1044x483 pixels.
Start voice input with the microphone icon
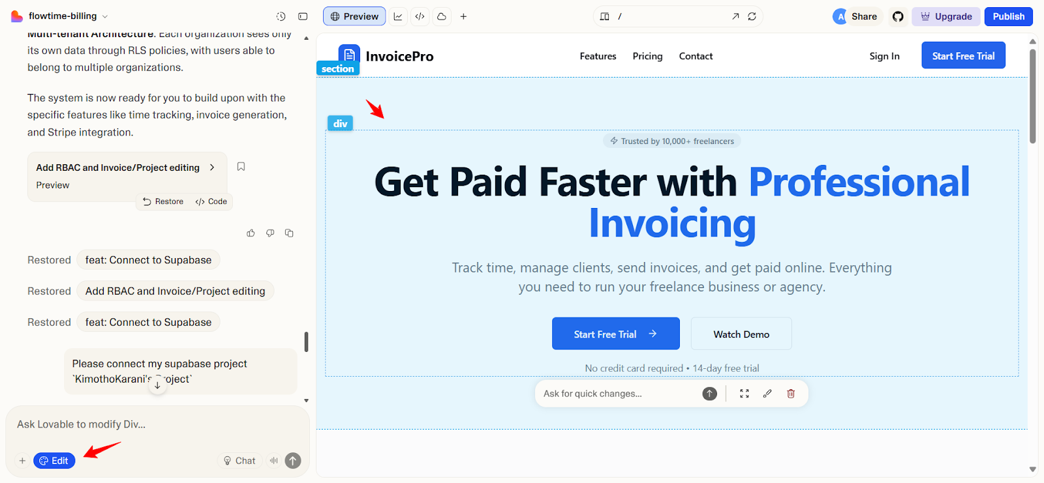coord(274,460)
